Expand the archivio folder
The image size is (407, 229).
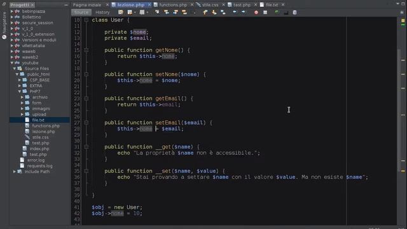pos(22,97)
